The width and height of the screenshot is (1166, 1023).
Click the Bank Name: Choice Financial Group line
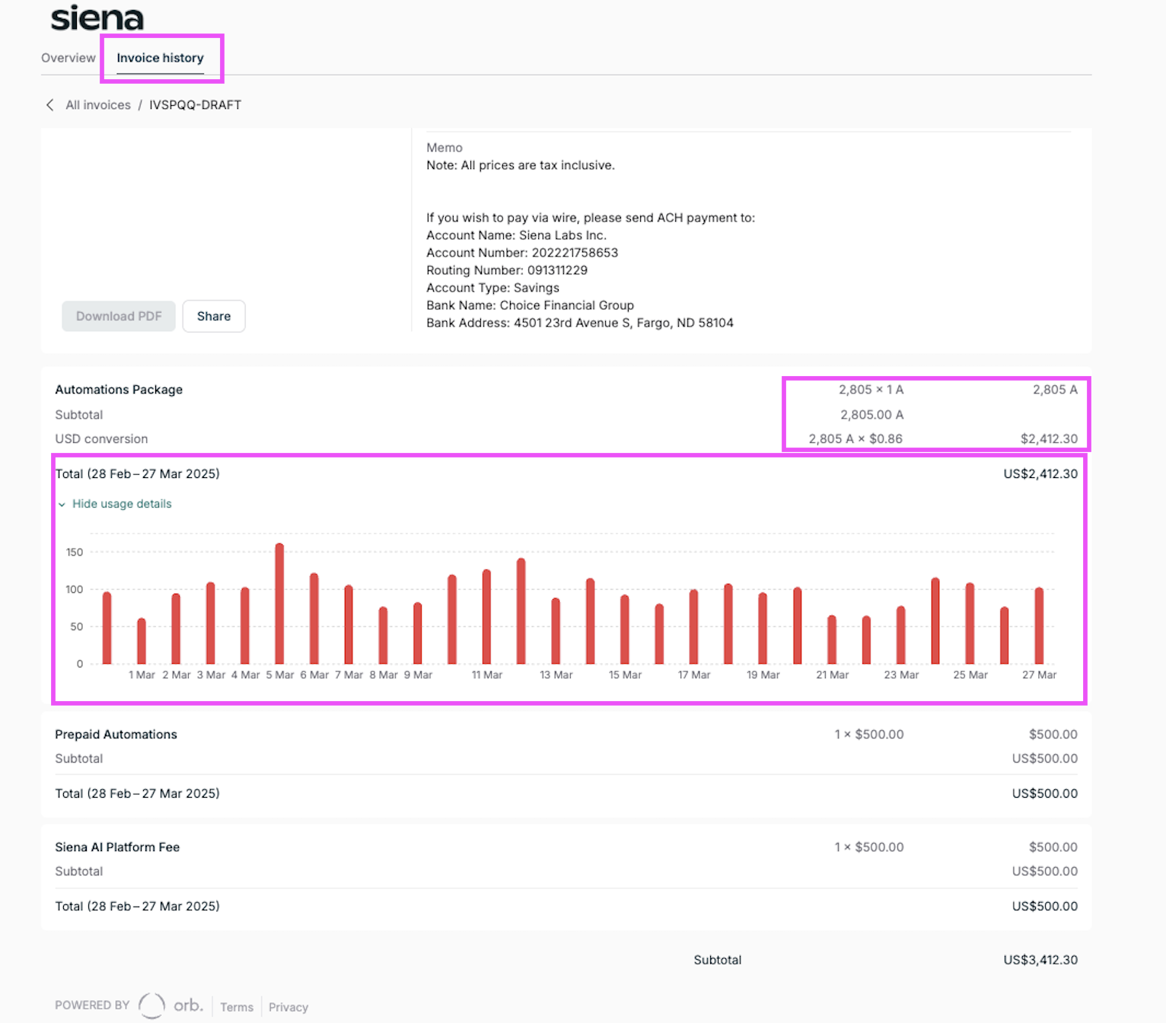pos(530,305)
